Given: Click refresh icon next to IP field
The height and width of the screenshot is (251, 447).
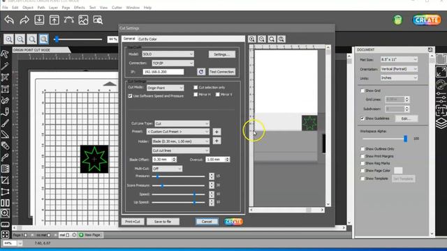Looking at the screenshot, I should coord(201,72).
